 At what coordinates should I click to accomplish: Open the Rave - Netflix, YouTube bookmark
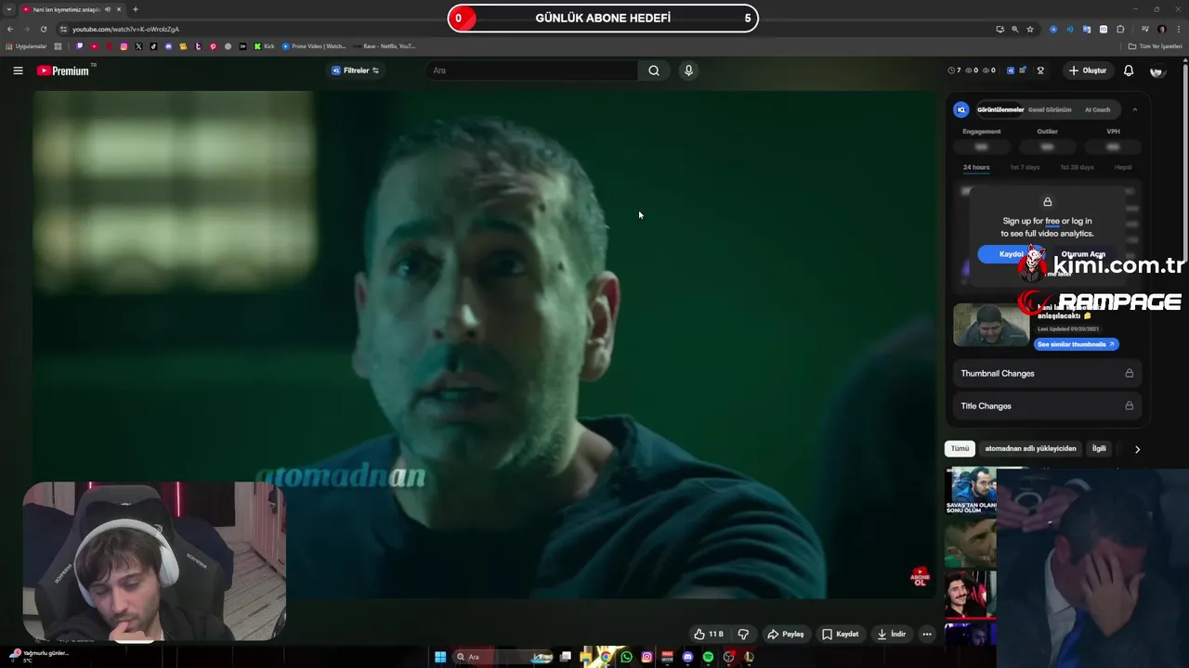[384, 45]
